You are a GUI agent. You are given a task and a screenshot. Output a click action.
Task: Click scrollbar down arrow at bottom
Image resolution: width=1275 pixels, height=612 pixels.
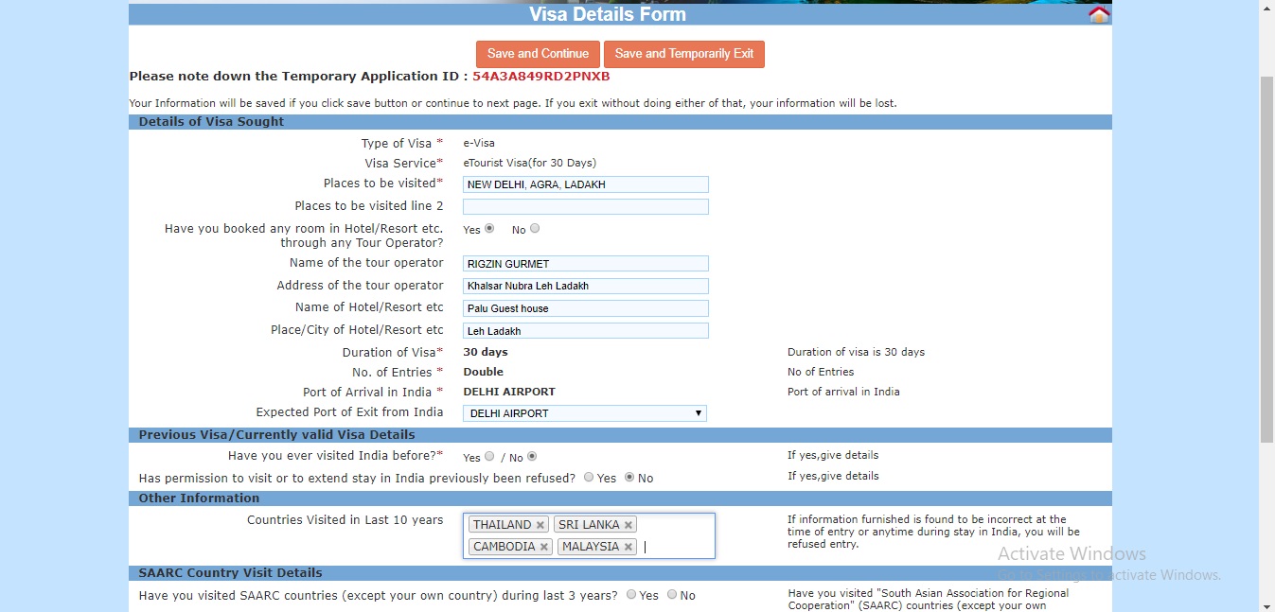coord(1267,604)
